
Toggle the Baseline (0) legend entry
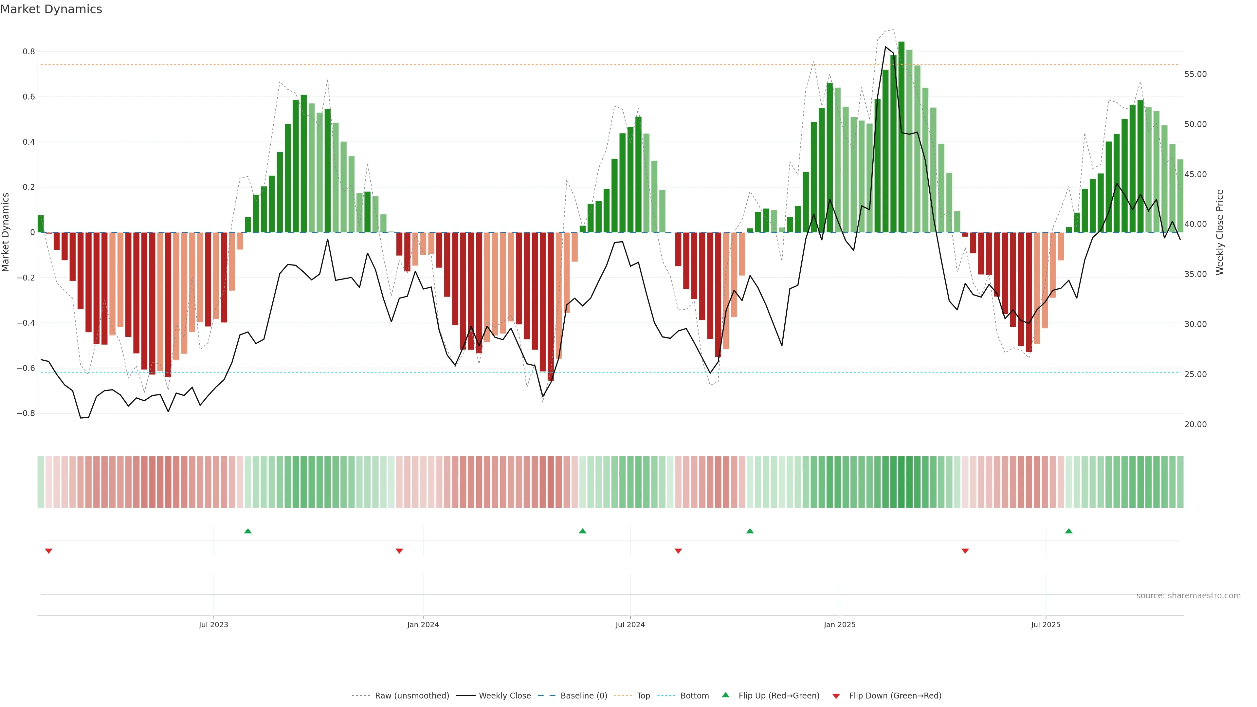[584, 696]
